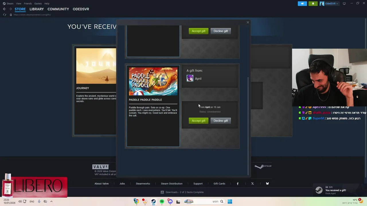Open the Steamworks footer link
Screen dimensions: 367x206
[x=143, y=184]
